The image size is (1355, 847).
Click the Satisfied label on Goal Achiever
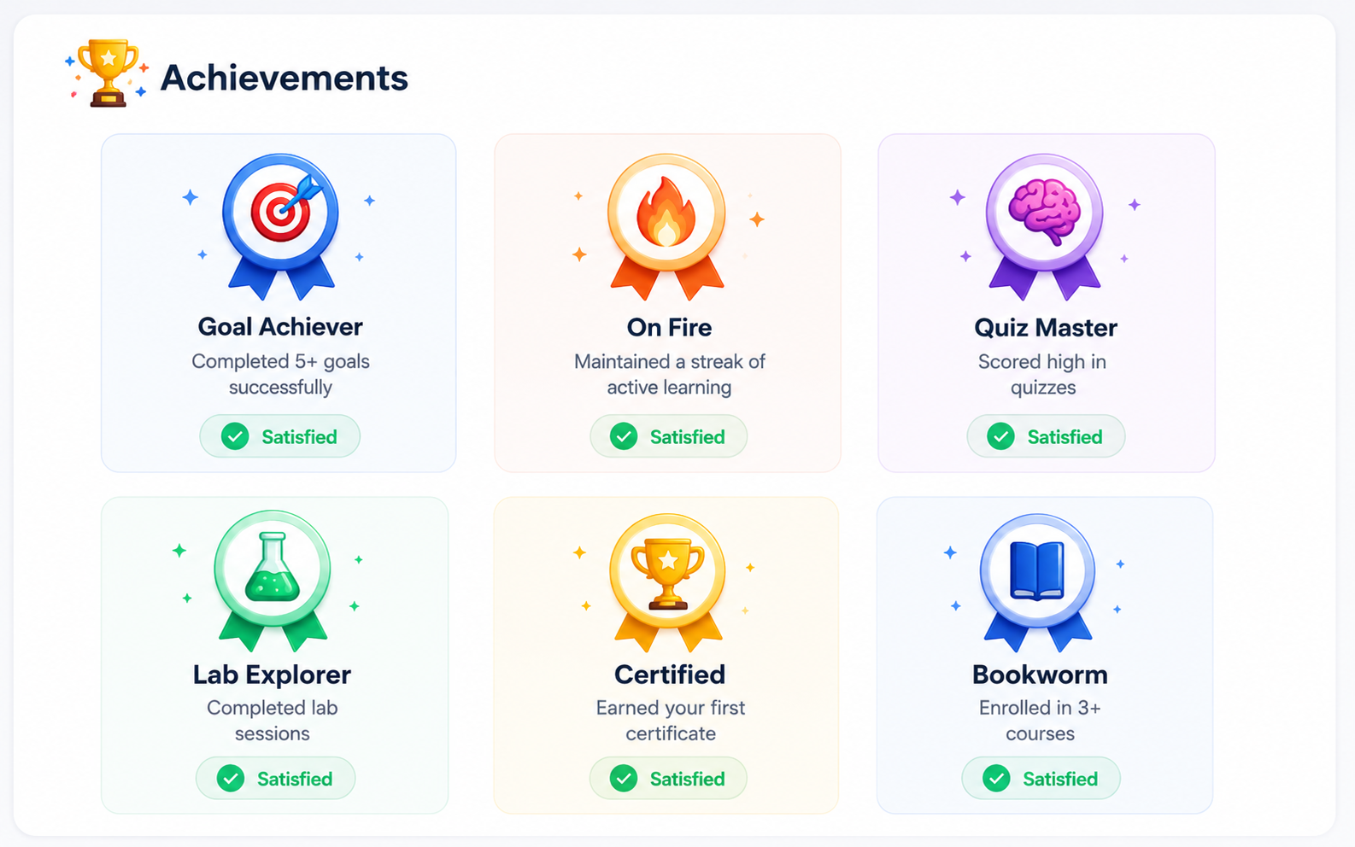(299, 437)
